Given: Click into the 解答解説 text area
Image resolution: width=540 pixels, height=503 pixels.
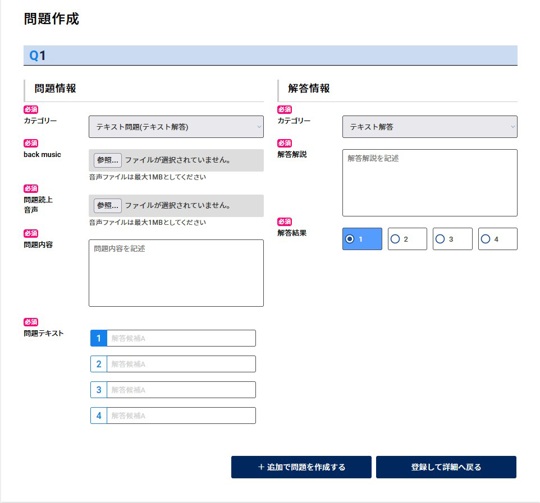Looking at the screenshot, I should tap(429, 183).
